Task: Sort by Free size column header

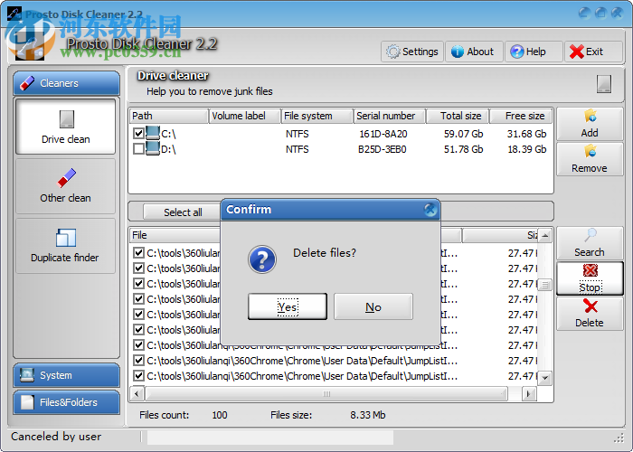Action: tap(521, 116)
